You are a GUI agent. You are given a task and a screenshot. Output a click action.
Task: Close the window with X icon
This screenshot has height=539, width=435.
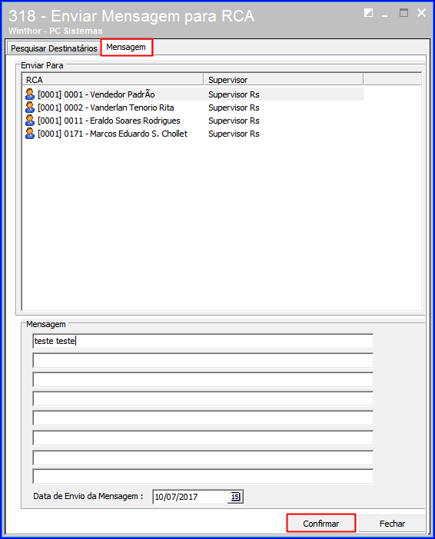tap(421, 13)
